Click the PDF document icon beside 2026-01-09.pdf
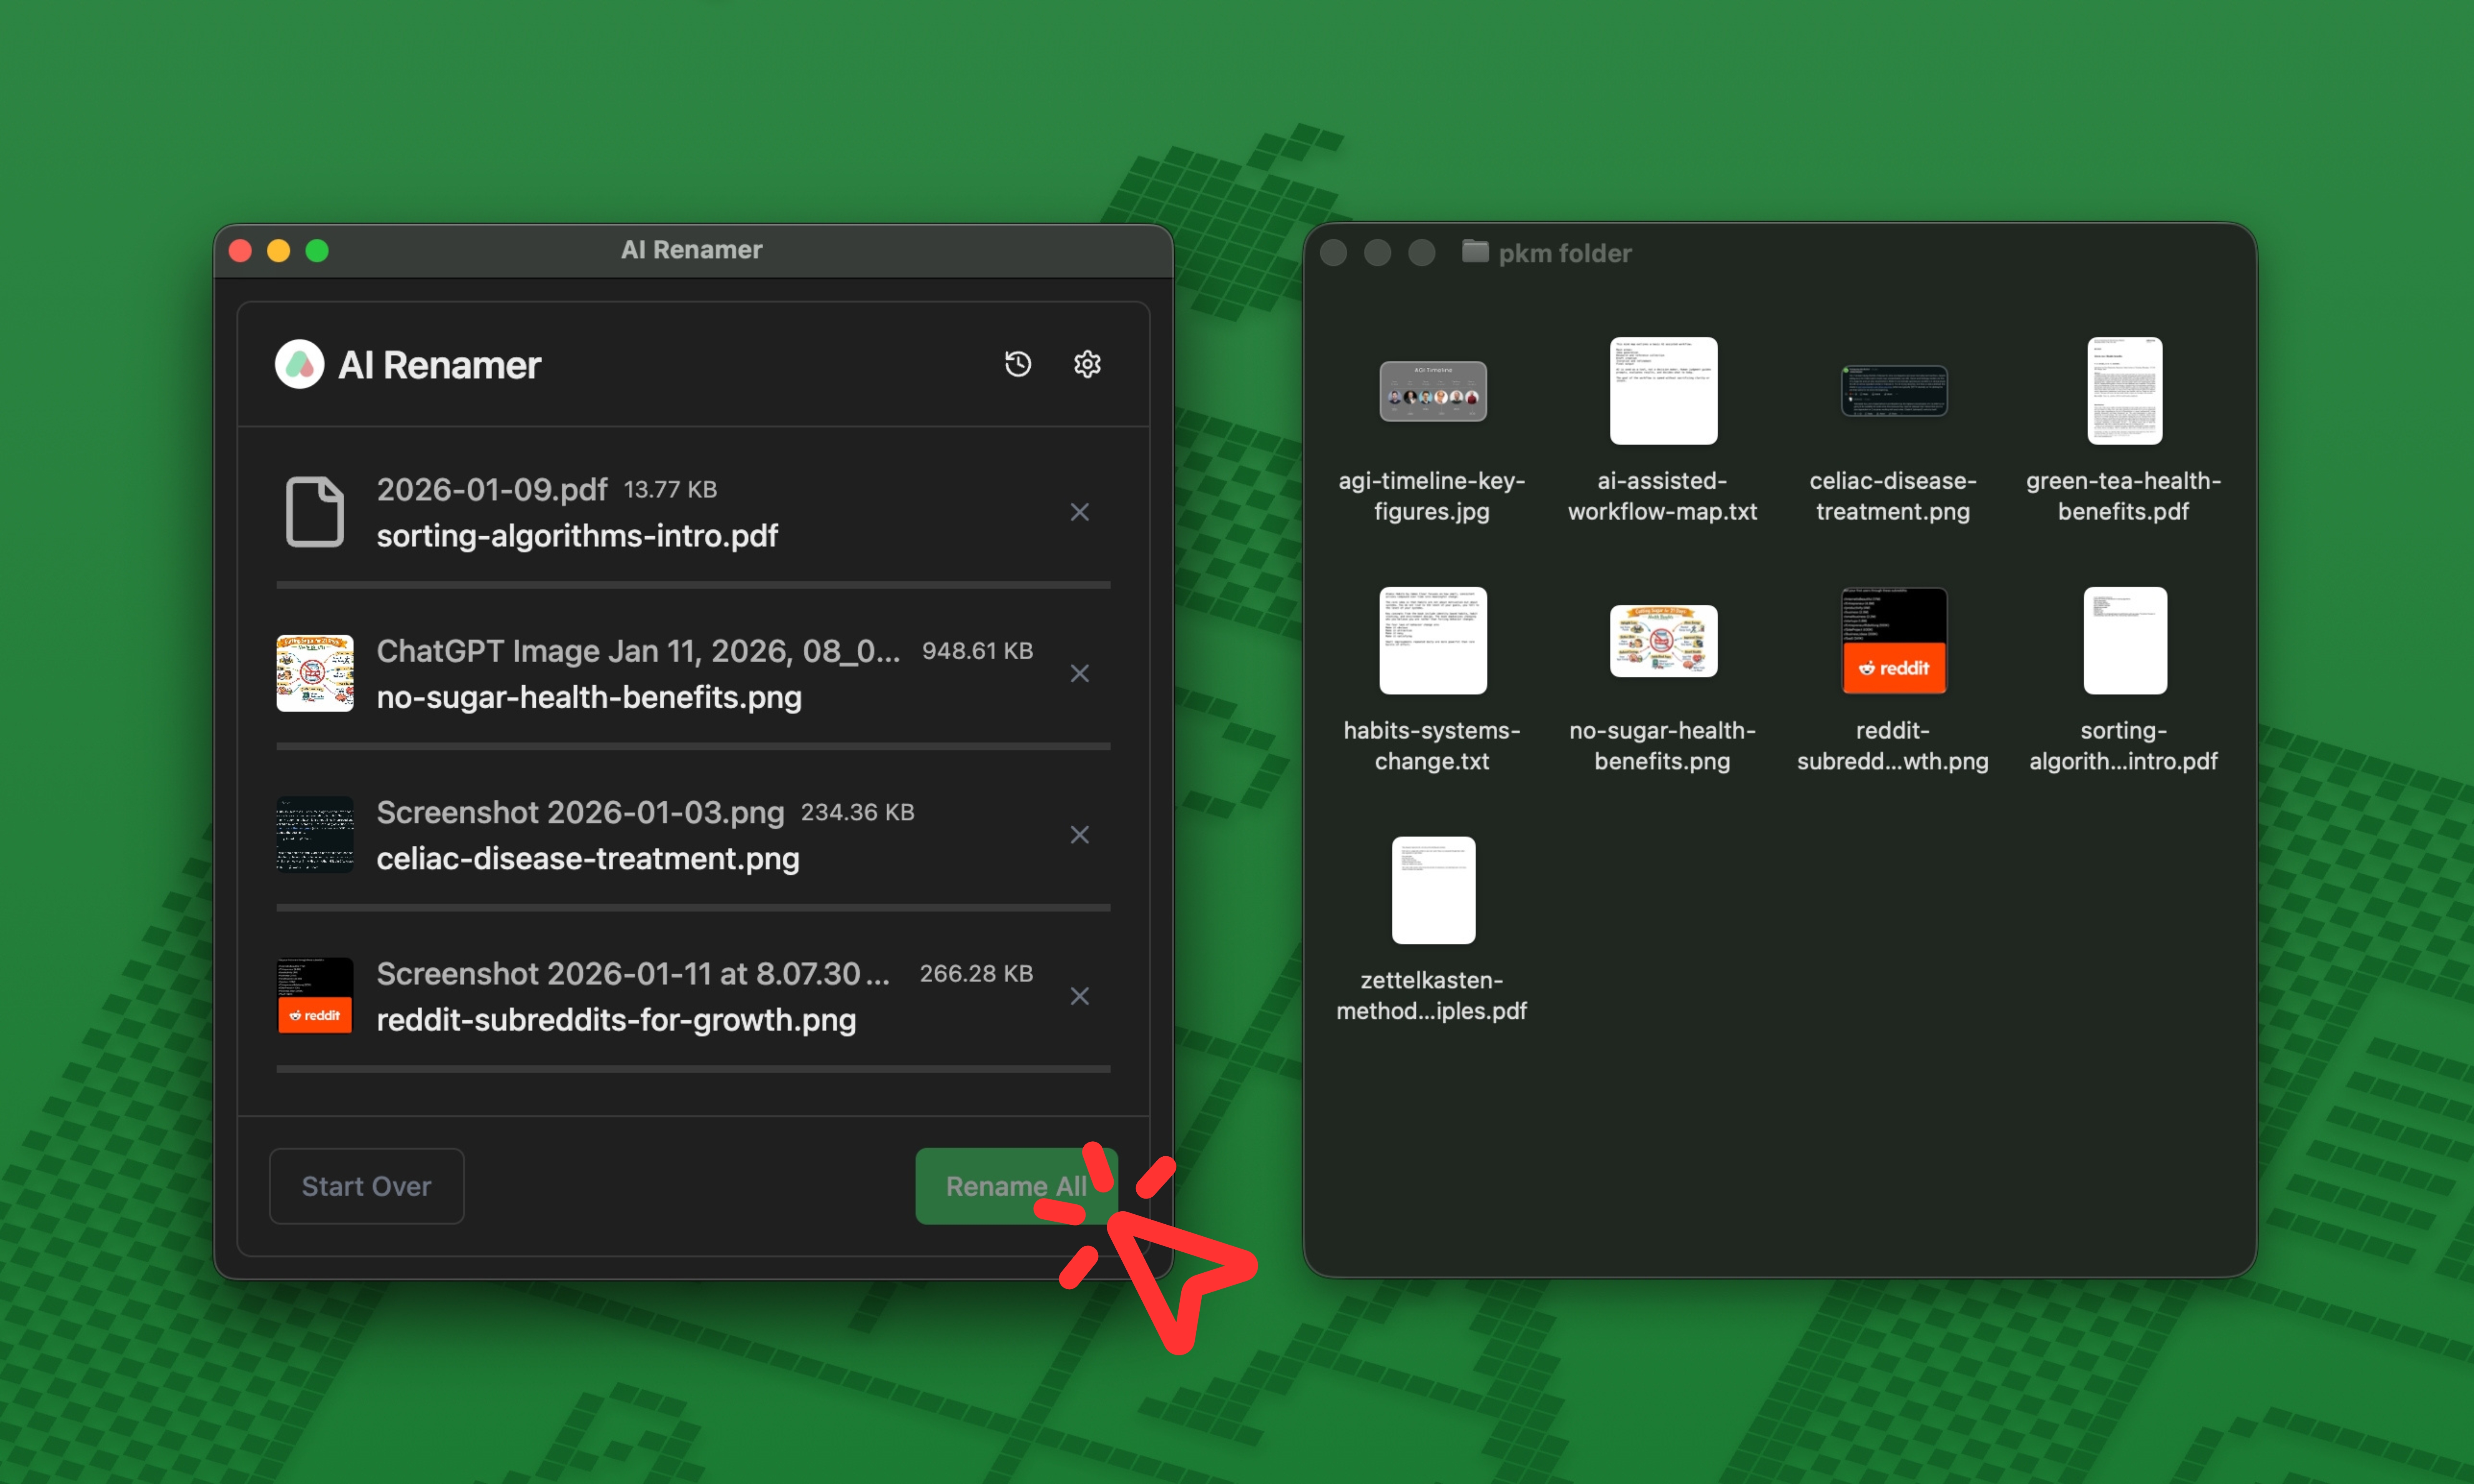The height and width of the screenshot is (1484, 2474). pyautogui.click(x=314, y=511)
